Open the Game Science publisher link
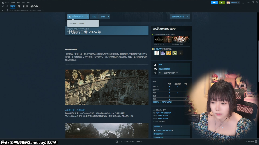Viewport: 259px width, 145px height. coord(163,119)
